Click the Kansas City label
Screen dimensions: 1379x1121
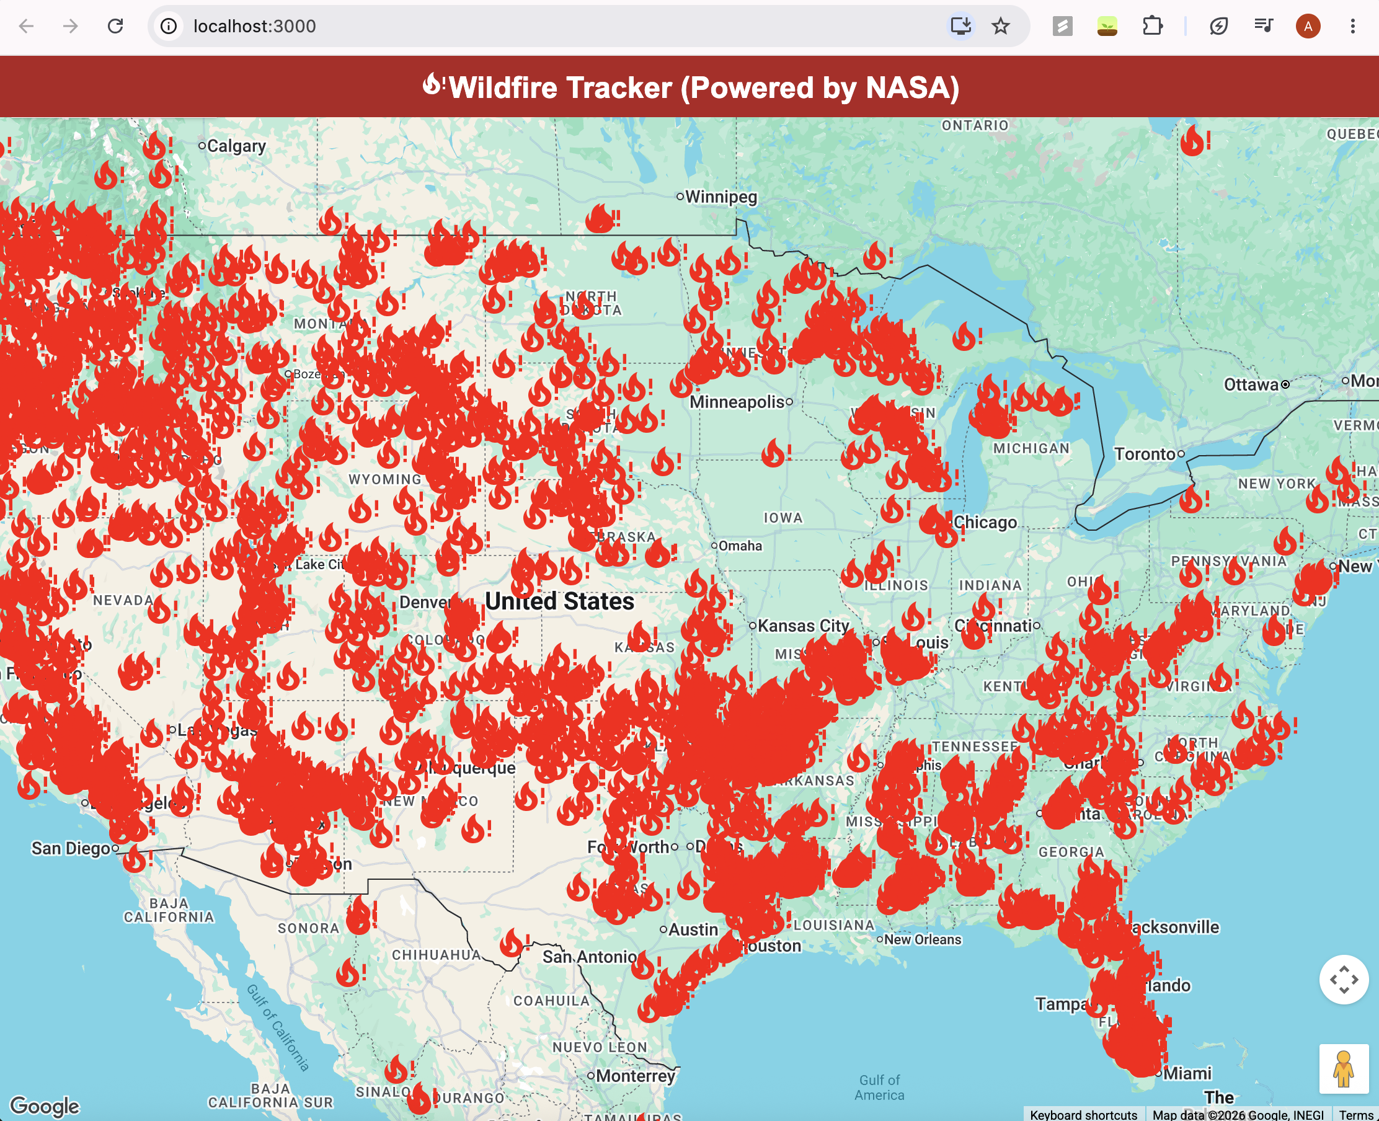pyautogui.click(x=802, y=626)
